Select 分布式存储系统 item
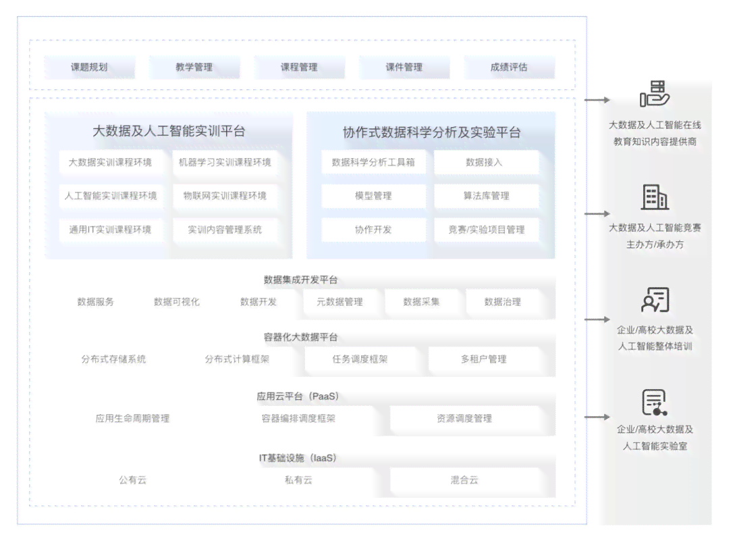This screenshot has height=539, width=729. point(113,359)
